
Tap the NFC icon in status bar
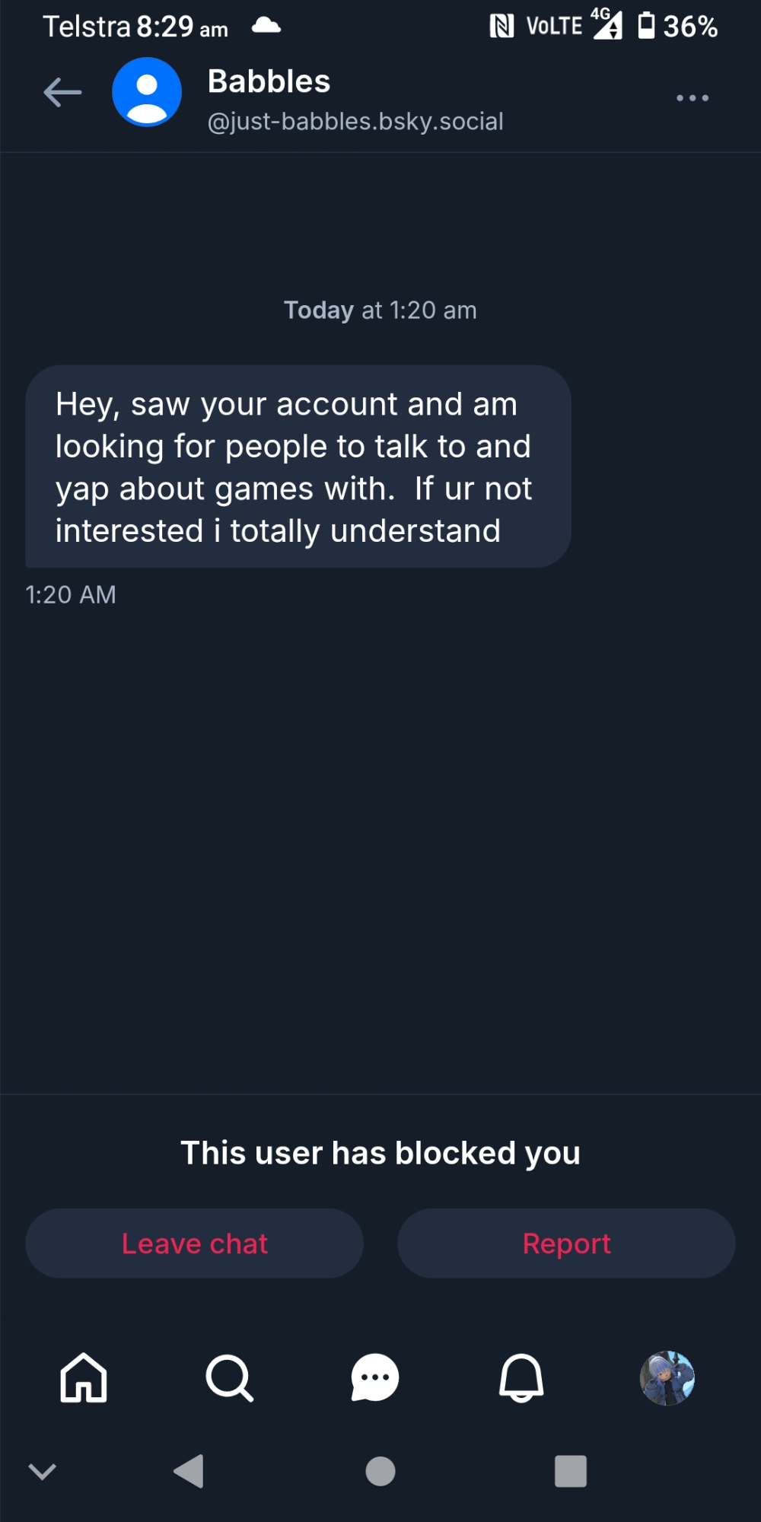501,27
